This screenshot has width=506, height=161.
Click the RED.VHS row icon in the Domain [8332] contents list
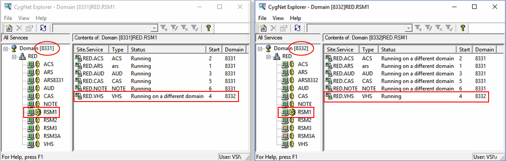329,96
